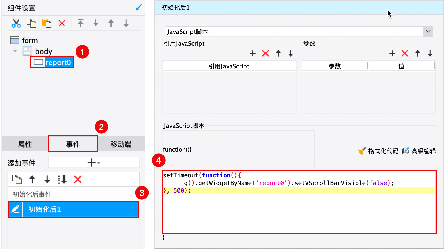Image resolution: width=444 pixels, height=249 pixels.
Task: Delete selected component with red X
Action: click(x=62, y=23)
